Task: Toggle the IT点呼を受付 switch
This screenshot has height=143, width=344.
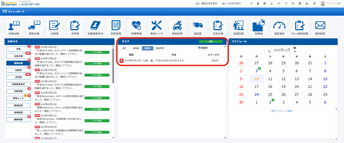Action: pyautogui.click(x=224, y=4)
